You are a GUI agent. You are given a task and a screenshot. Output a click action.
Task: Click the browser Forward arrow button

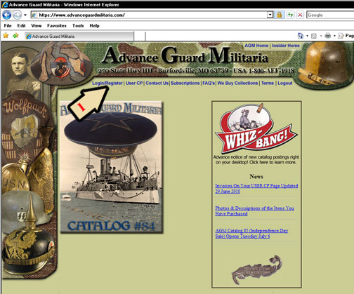coord(17,15)
